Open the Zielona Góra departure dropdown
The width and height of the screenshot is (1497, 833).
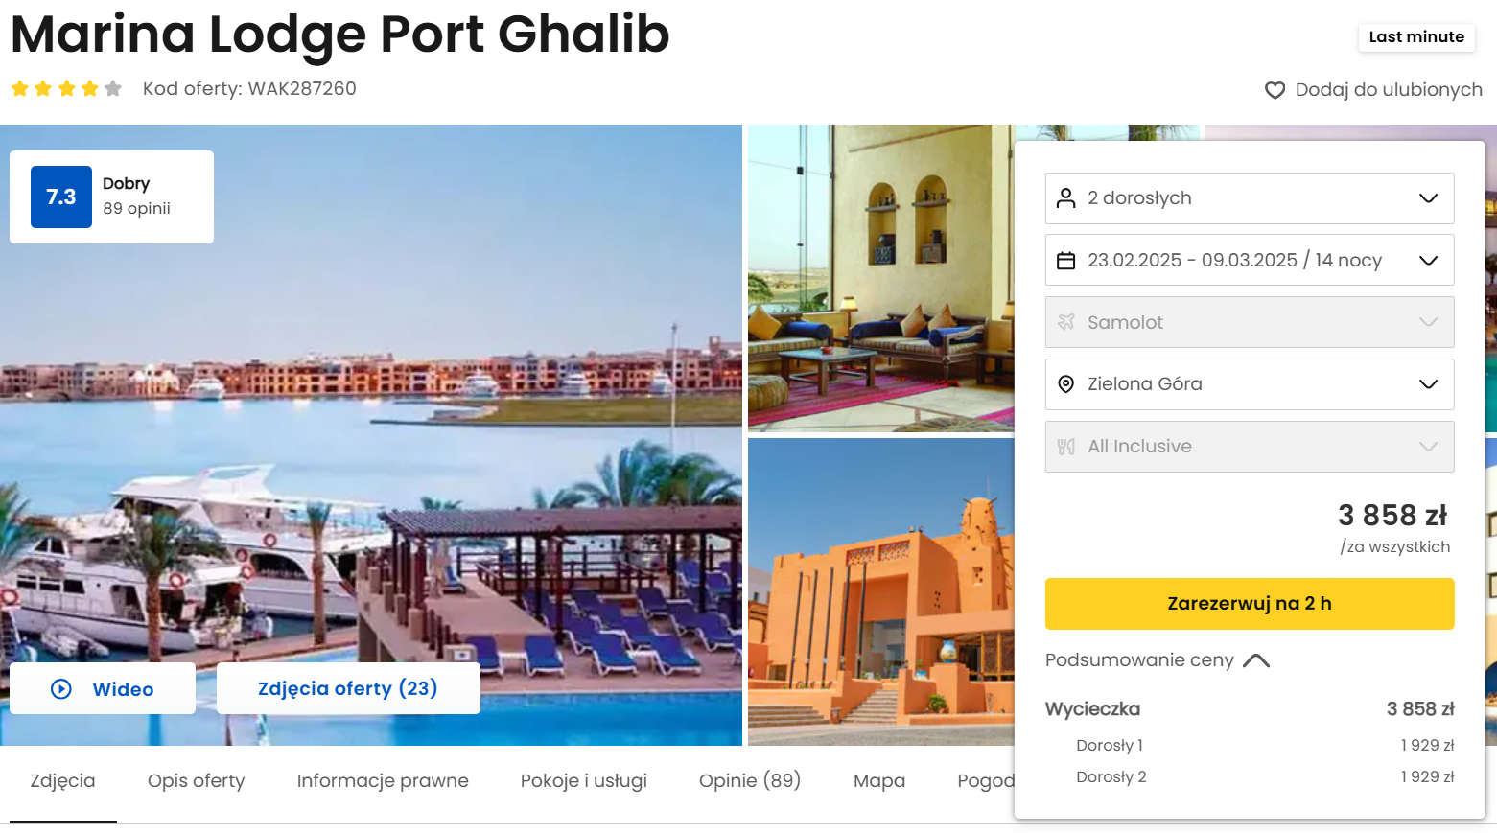(1250, 384)
